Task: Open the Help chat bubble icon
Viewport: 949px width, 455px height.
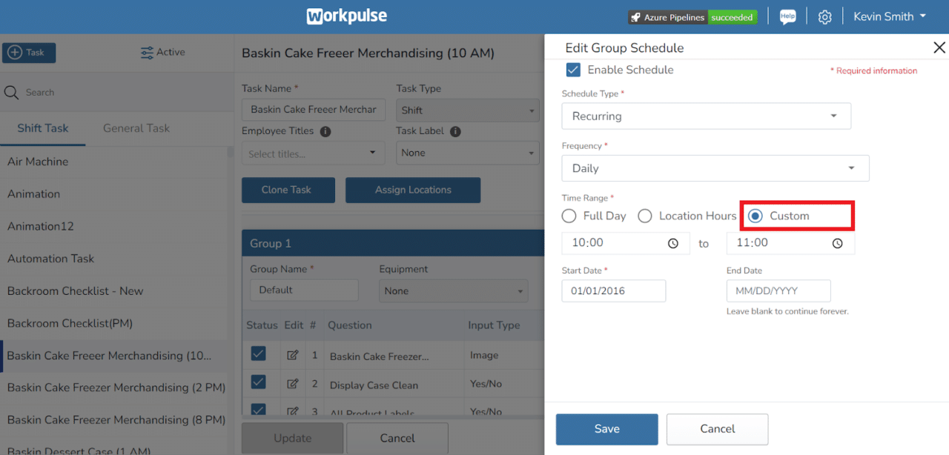Action: click(x=788, y=17)
